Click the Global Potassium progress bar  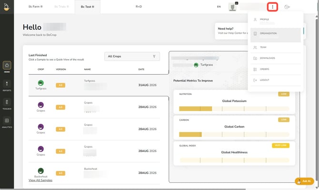pyautogui.click(x=234, y=109)
